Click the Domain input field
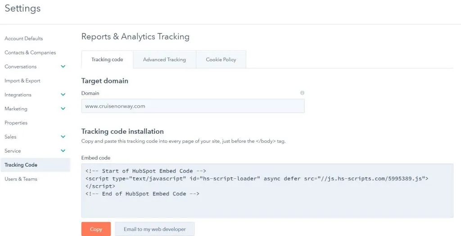Image resolution: width=461 pixels, height=236 pixels. 193,106
